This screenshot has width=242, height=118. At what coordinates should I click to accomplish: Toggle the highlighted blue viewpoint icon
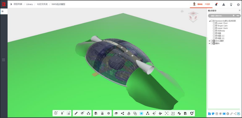[x=141, y=113]
